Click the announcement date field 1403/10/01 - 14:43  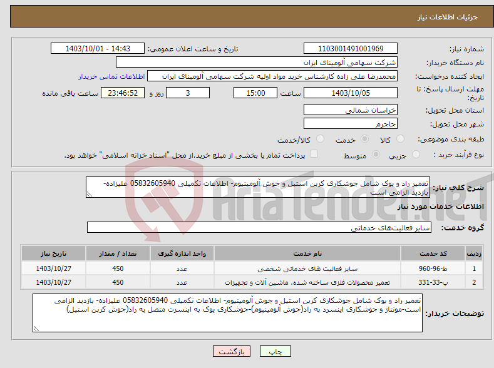tap(97, 48)
